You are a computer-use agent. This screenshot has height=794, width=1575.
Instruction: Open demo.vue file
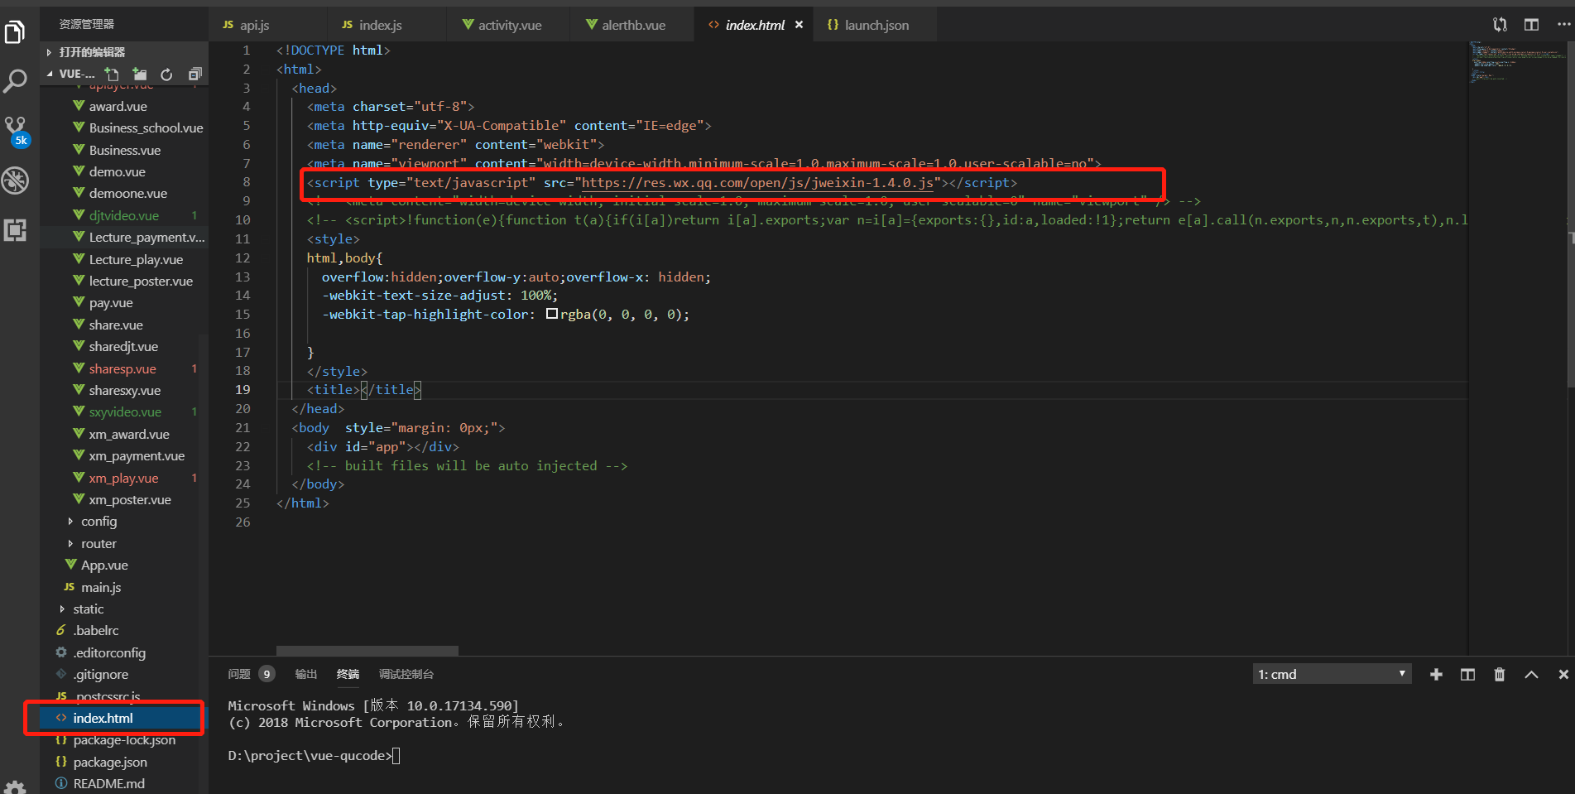click(x=117, y=172)
